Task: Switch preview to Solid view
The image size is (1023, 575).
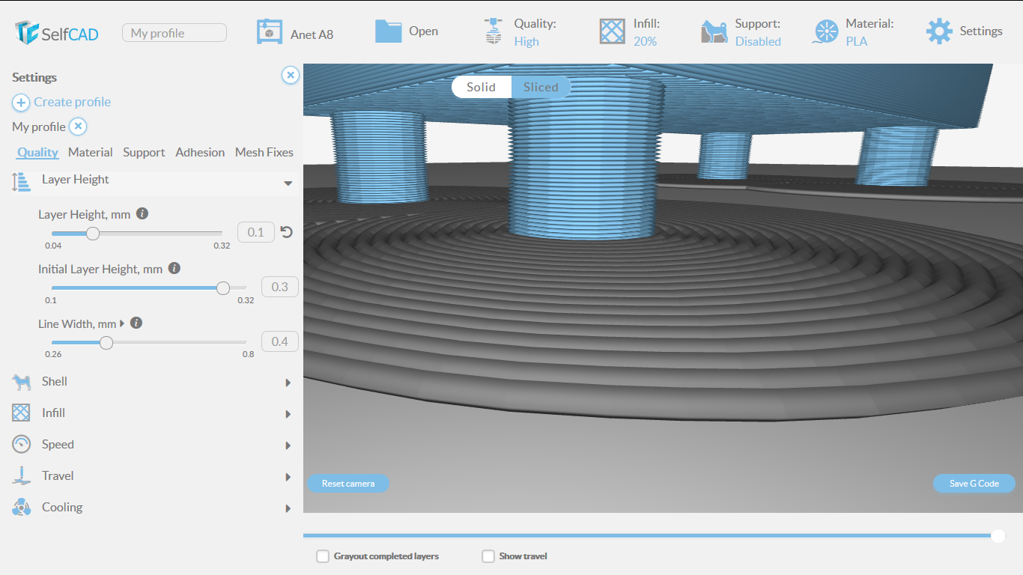Action: point(481,87)
